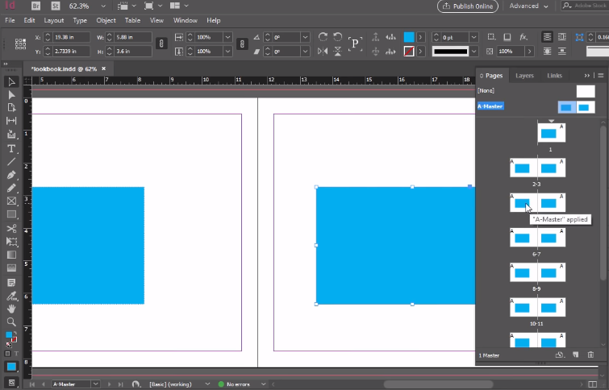
Task: Delete selected page with trash icon
Action: click(590, 355)
